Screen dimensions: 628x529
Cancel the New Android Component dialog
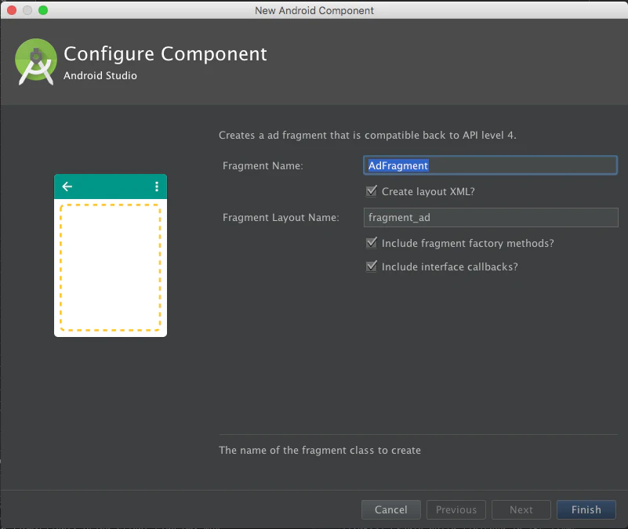[x=391, y=509]
